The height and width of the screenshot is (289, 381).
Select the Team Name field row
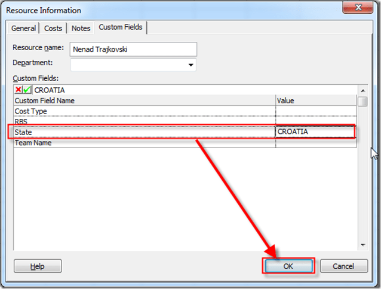(143, 143)
